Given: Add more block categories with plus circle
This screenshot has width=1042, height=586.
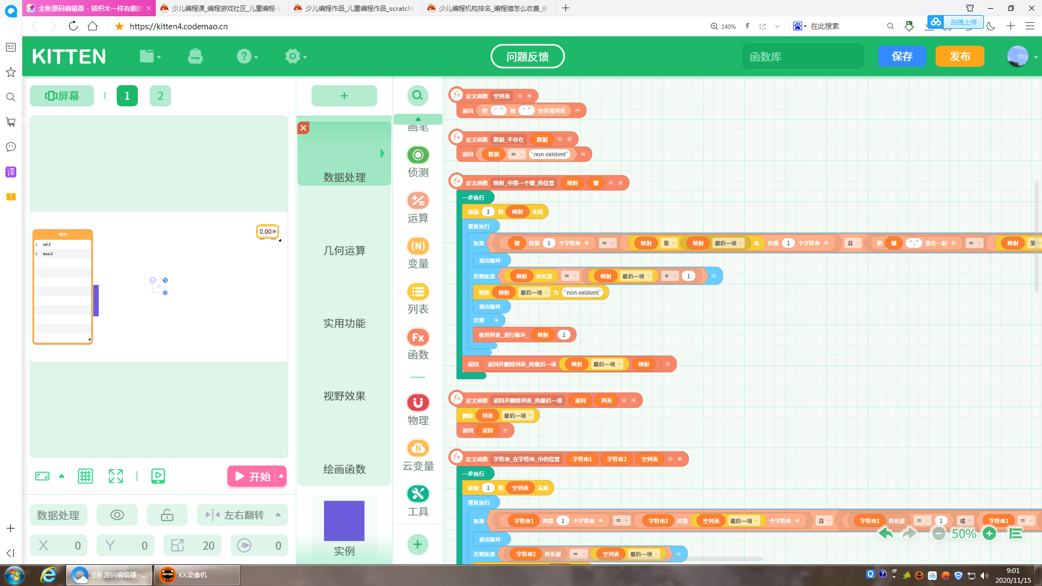Looking at the screenshot, I should 417,544.
